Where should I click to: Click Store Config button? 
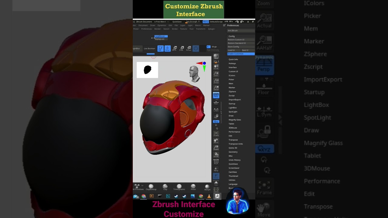(241, 47)
